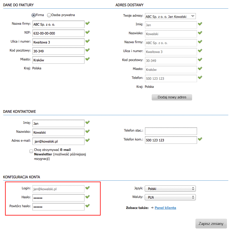Image resolution: width=231 pixels, height=231 pixels.
Task: Click into the empty Telefon stac. field
Action: tap(171, 131)
